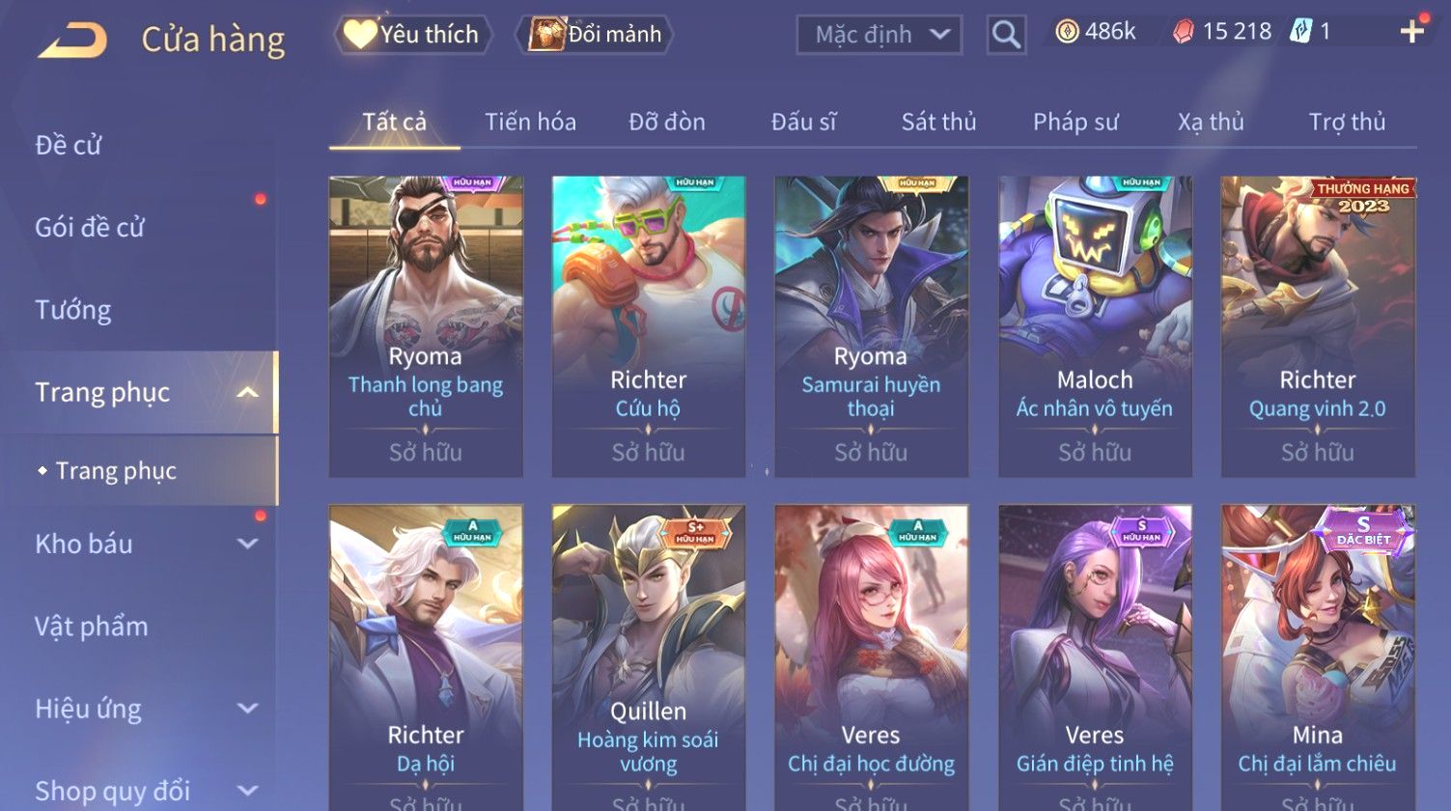Image resolution: width=1451 pixels, height=811 pixels.
Task: Click the chest icon in Đổi mảnh
Action: pyautogui.click(x=546, y=34)
